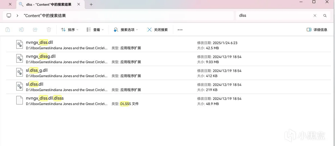Click the This PC monitor icon in address bar
The image size is (335, 146).
pos(9,16)
